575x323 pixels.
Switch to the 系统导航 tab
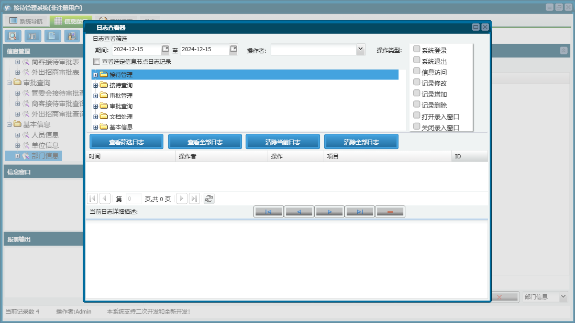[x=26, y=21]
